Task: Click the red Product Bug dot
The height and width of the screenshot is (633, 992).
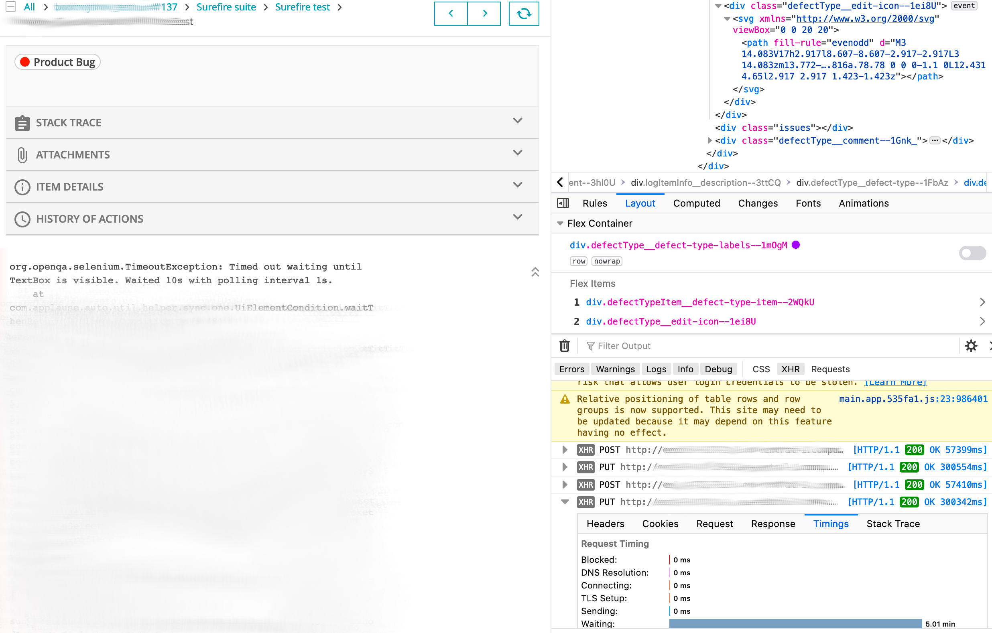Action: [25, 62]
